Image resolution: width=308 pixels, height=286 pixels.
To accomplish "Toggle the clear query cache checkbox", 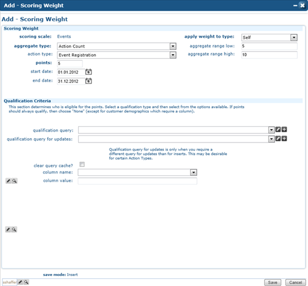I will click(x=82, y=164).
